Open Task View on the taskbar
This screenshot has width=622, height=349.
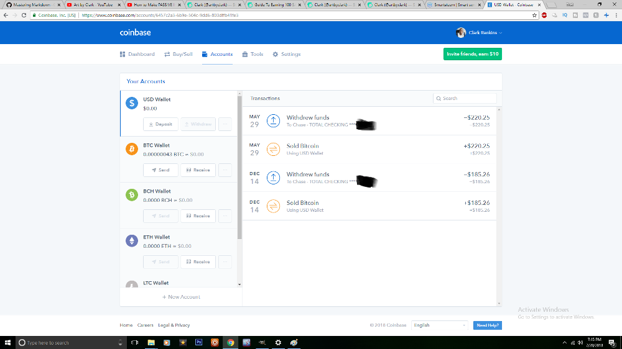tap(134, 343)
